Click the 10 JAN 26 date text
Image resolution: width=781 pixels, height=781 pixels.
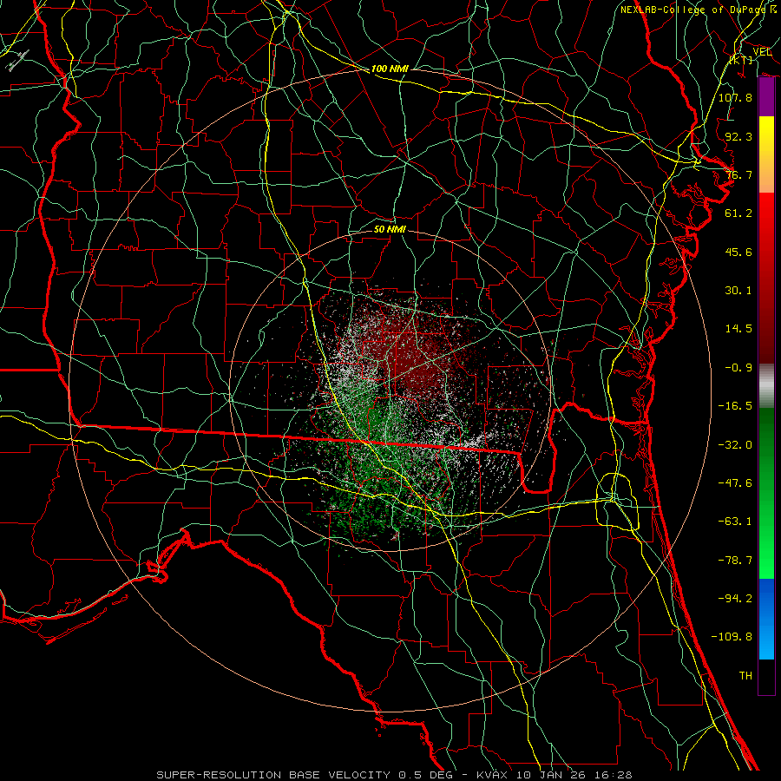coord(551,775)
